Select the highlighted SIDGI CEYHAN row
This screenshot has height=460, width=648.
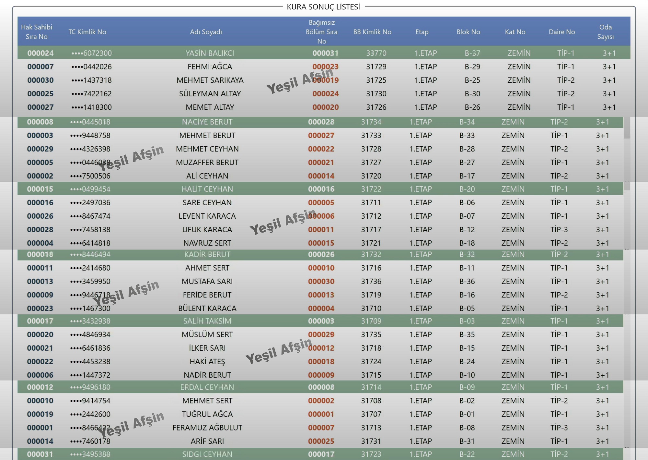point(320,454)
